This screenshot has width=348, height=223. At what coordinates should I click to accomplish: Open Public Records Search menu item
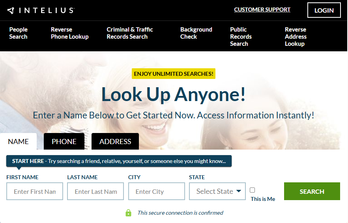[241, 37]
